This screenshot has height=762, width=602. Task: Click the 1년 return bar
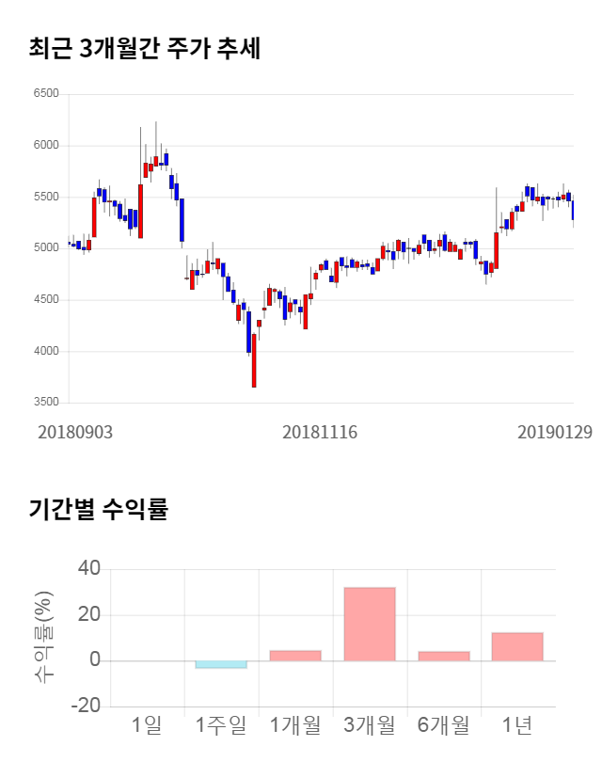pyautogui.click(x=517, y=646)
